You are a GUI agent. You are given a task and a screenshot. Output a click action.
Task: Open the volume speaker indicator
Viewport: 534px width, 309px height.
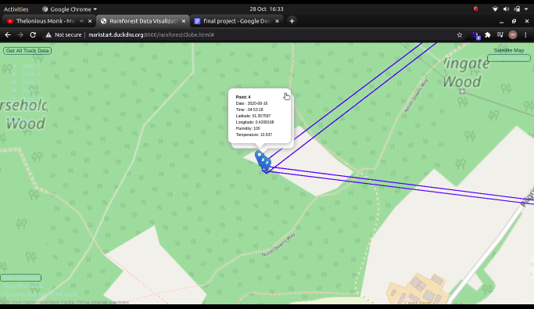(x=506, y=9)
